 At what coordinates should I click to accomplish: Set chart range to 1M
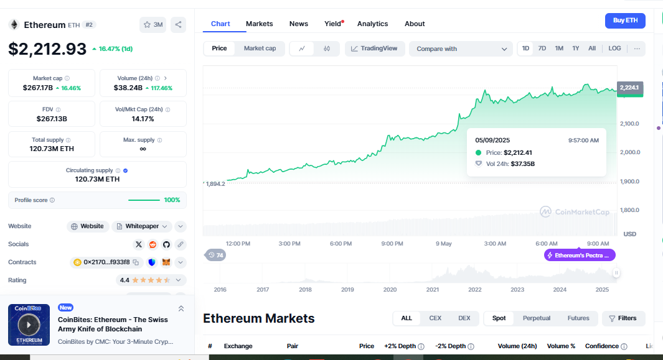559,48
